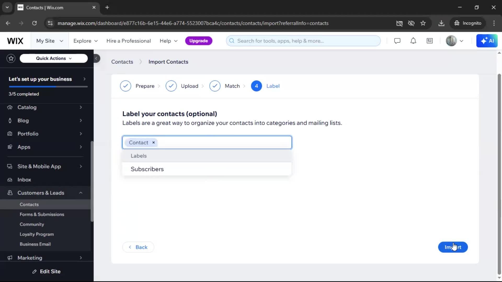The image size is (502, 282).
Task: Click the main page scrollbar
Action: [x=499, y=174]
